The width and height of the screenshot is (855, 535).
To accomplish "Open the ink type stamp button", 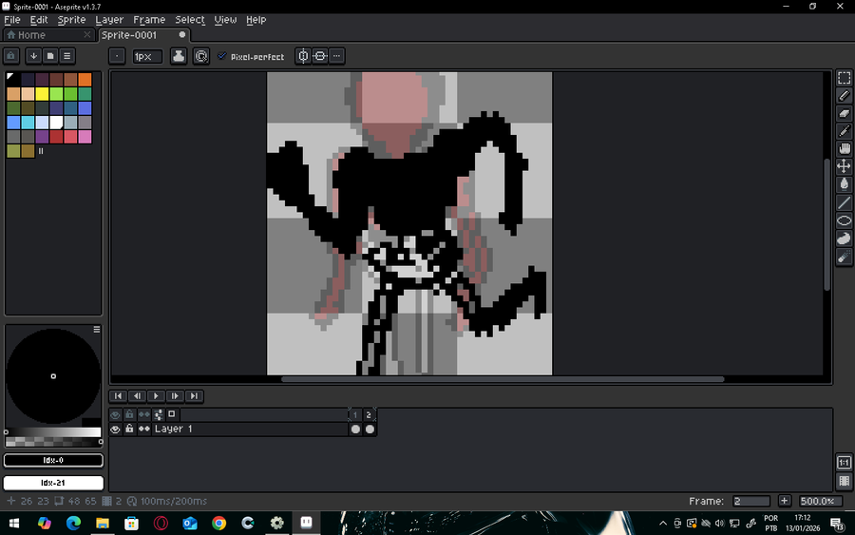I will (179, 56).
